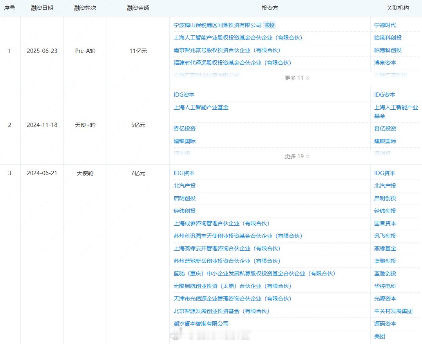Select the date 2024-06-21
The width and height of the screenshot is (422, 344).
42,173
